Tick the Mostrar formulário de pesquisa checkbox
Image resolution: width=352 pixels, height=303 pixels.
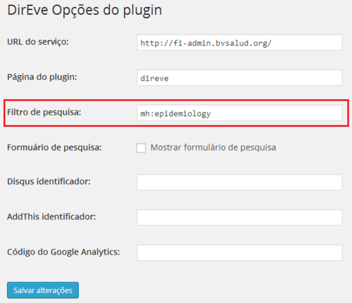pos(141,148)
